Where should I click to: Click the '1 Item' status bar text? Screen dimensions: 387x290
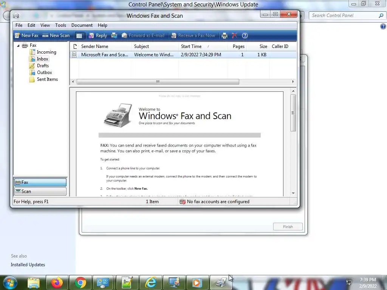click(152, 202)
